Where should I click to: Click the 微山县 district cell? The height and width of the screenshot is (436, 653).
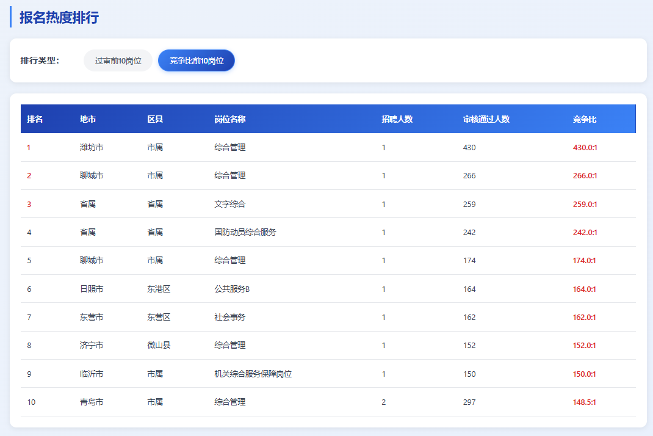click(x=159, y=345)
